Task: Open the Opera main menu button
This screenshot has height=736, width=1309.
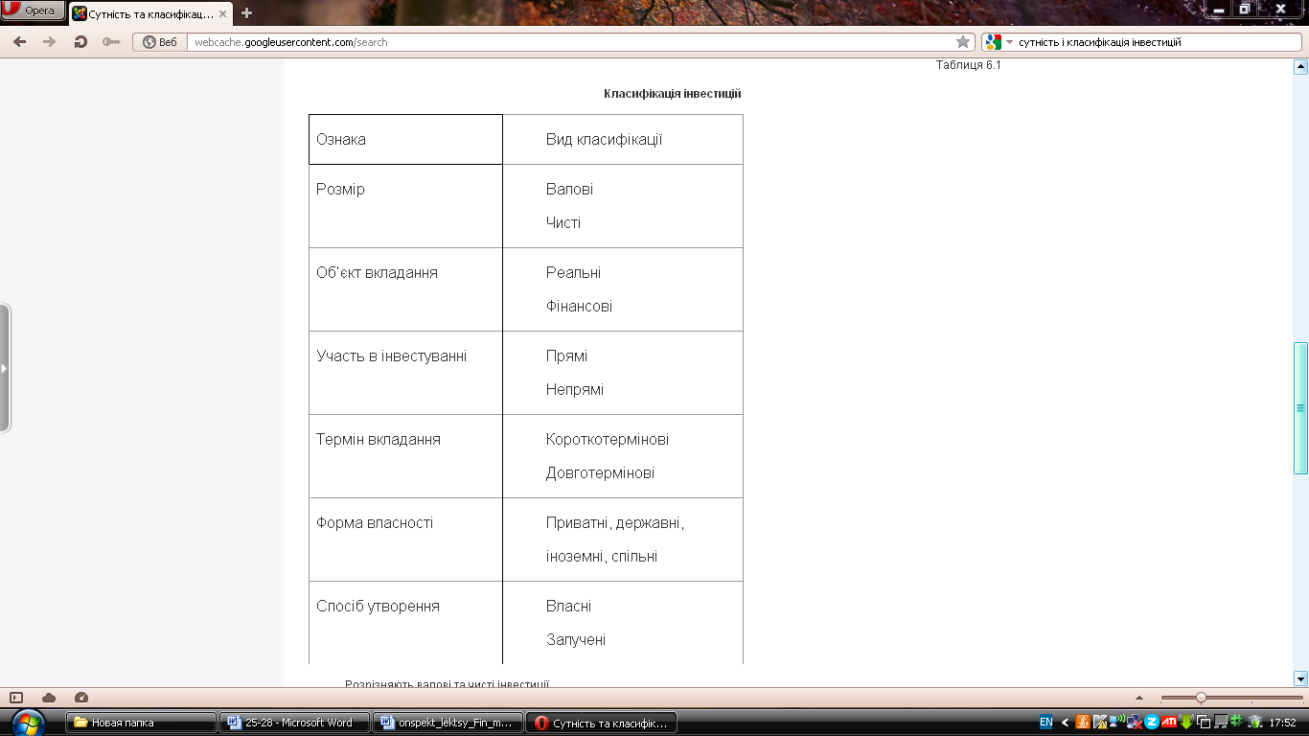Action: (34, 11)
